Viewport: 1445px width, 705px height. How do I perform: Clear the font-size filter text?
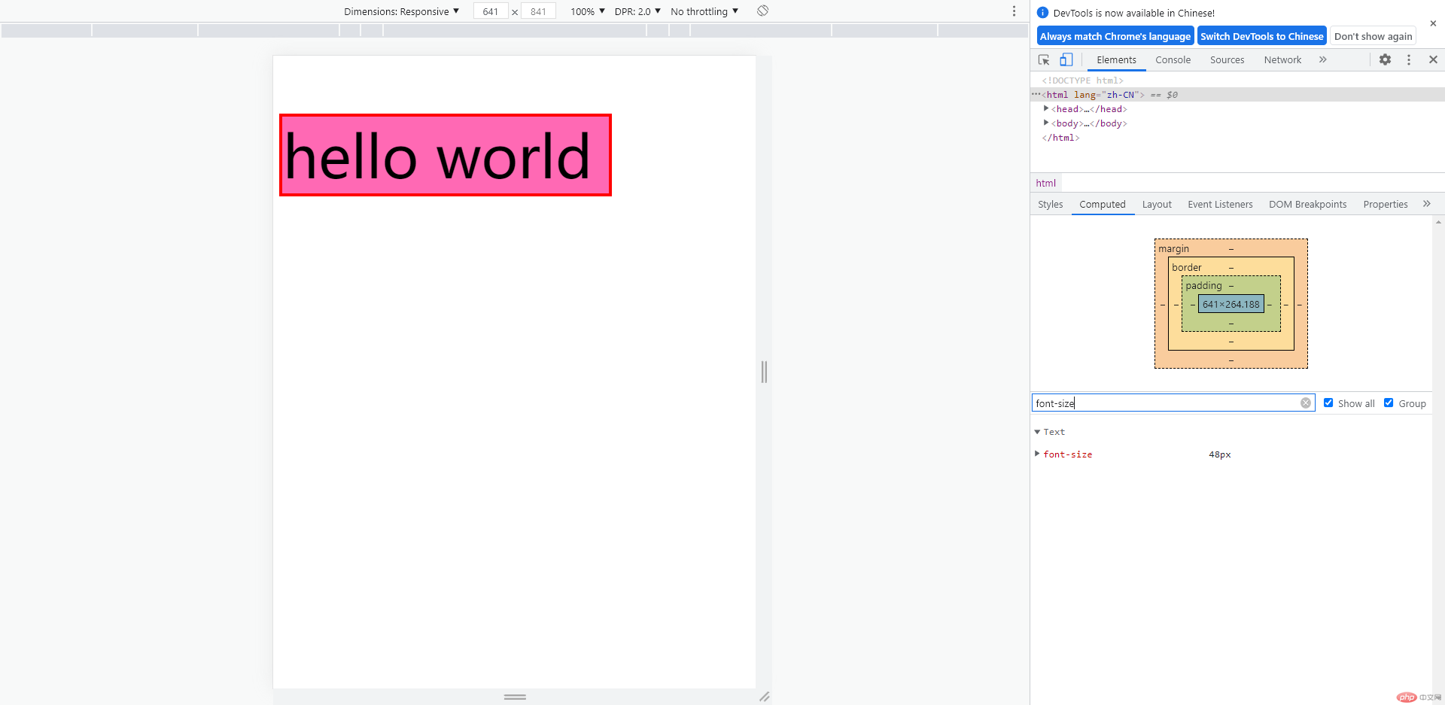[x=1306, y=403]
